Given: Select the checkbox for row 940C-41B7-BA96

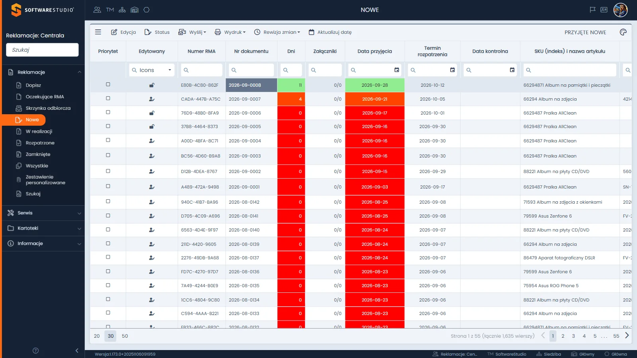Looking at the screenshot, I should 108,201.
